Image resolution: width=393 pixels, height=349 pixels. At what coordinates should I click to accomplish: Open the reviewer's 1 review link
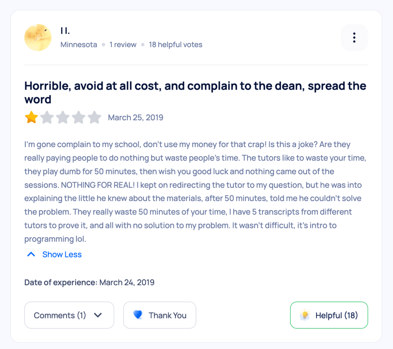pos(123,44)
